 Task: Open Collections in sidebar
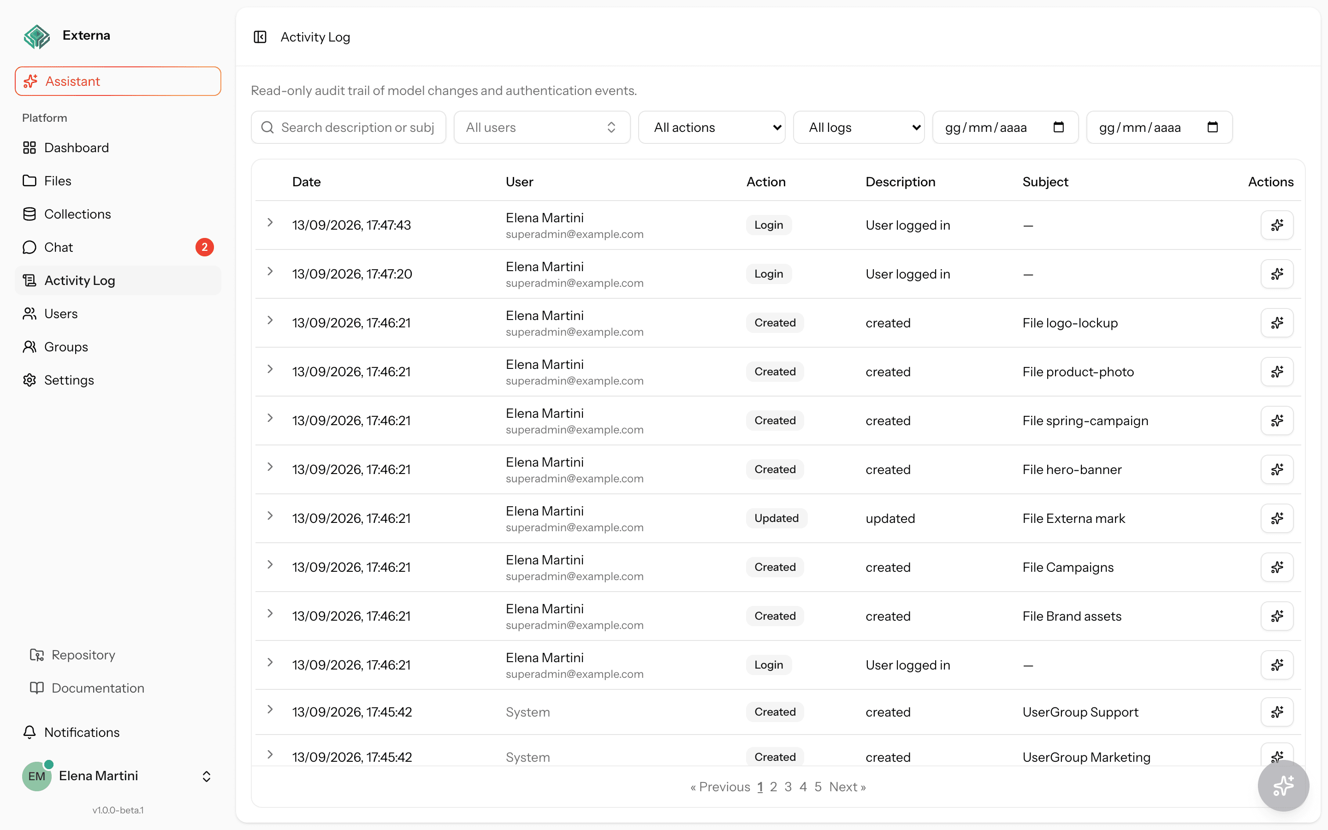coord(118,214)
